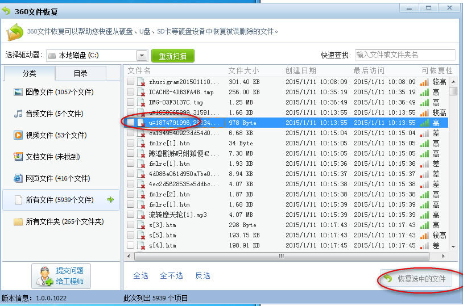Switch to the 分类 tab
Viewport: 463px width, 306px height.
point(29,73)
